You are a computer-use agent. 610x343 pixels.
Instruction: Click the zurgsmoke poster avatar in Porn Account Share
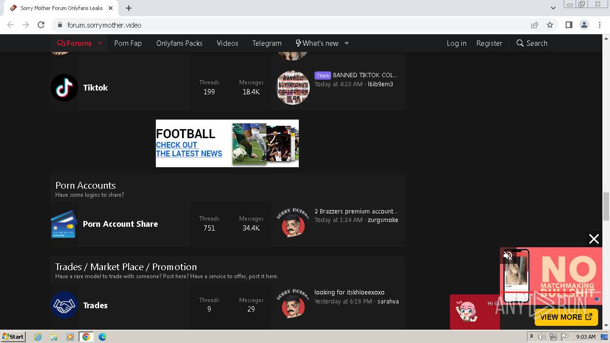[x=293, y=223]
